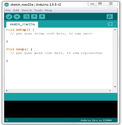Viewport: 122px width, 125px height.
Task: Open the tab options dropdown arrow
Action: (110, 24)
